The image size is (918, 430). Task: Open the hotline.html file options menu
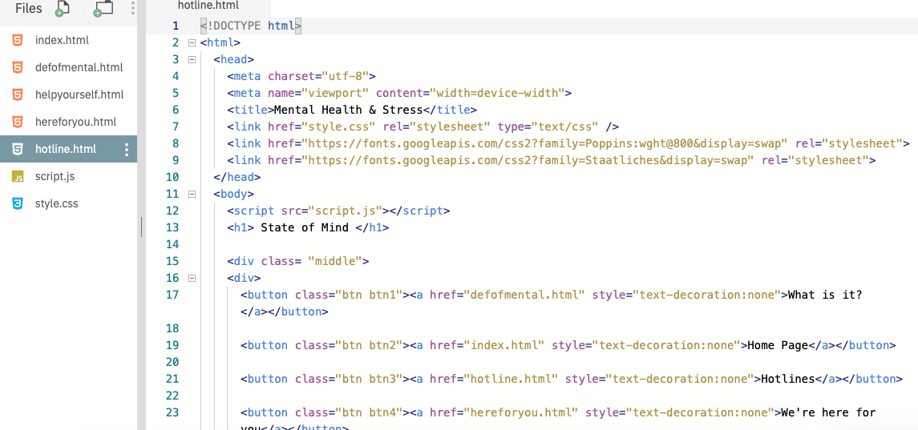point(127,150)
